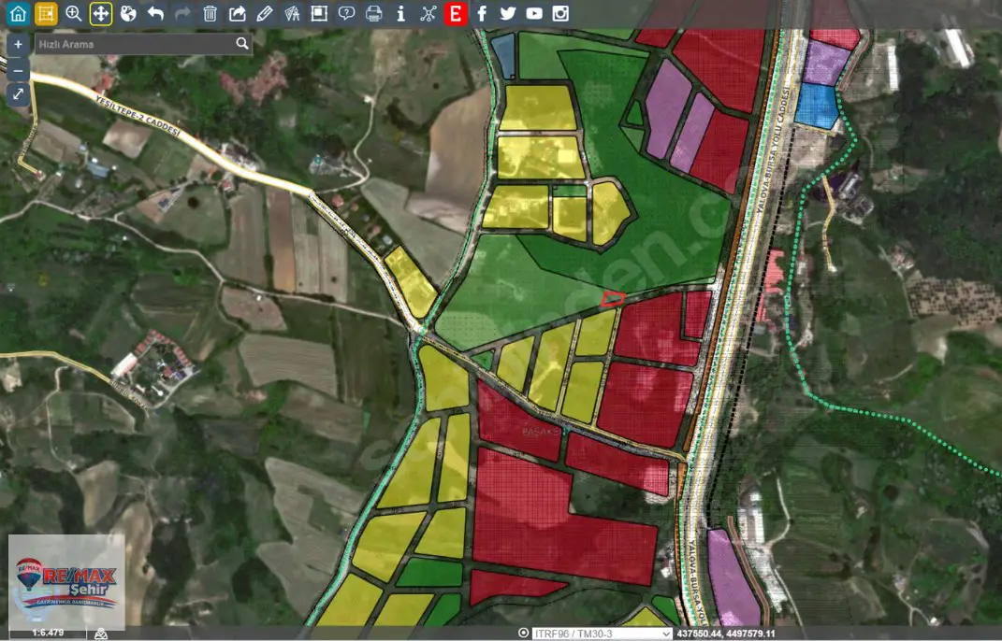Go to the home view icon
The height and width of the screenshot is (641, 1002).
point(18,13)
